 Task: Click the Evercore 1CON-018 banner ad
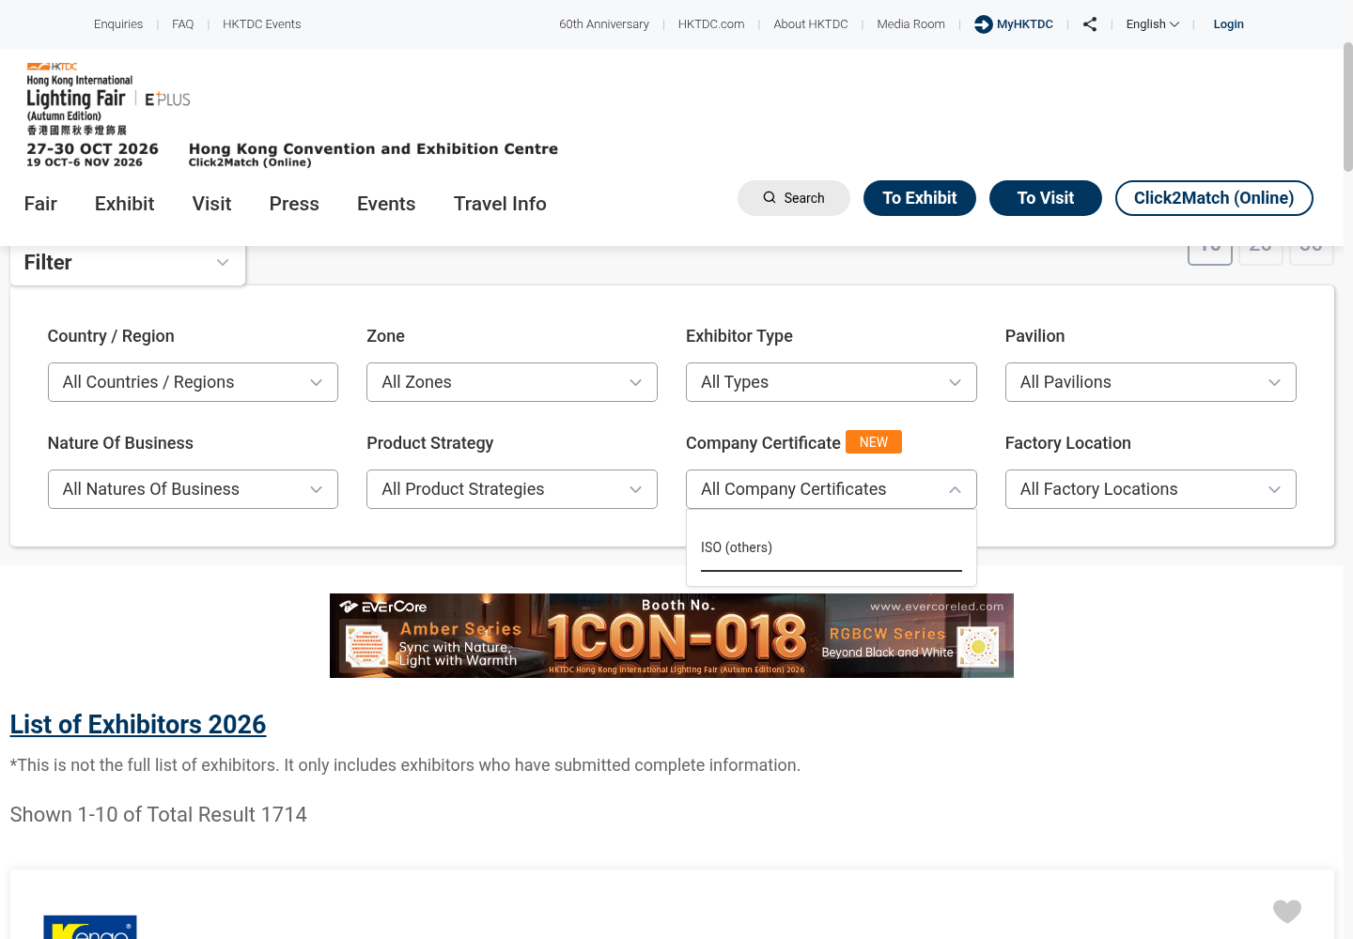pos(672,636)
